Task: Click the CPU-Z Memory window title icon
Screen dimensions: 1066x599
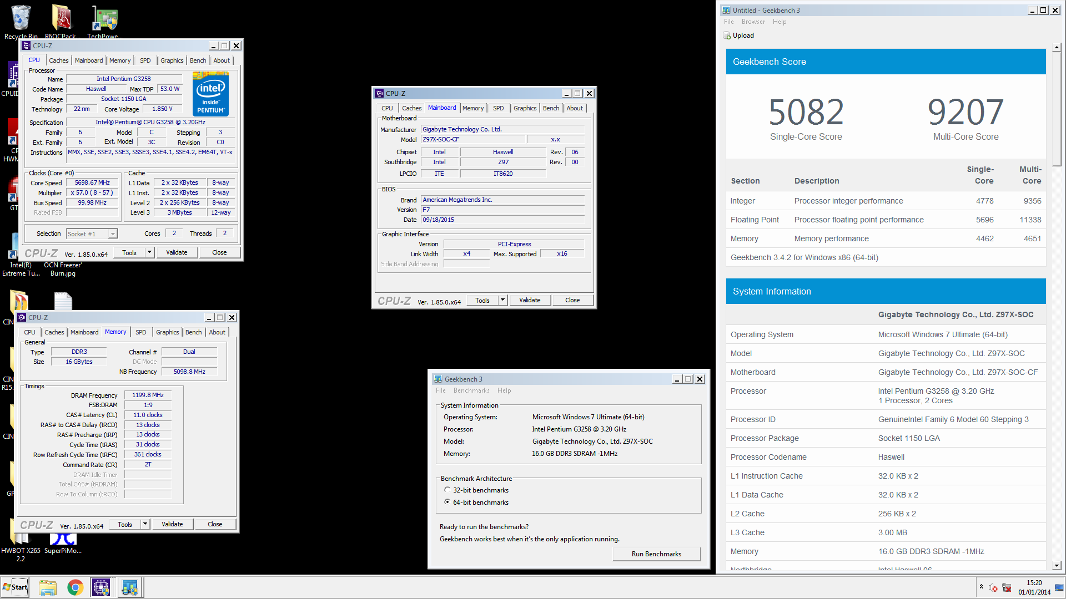Action: click(22, 317)
